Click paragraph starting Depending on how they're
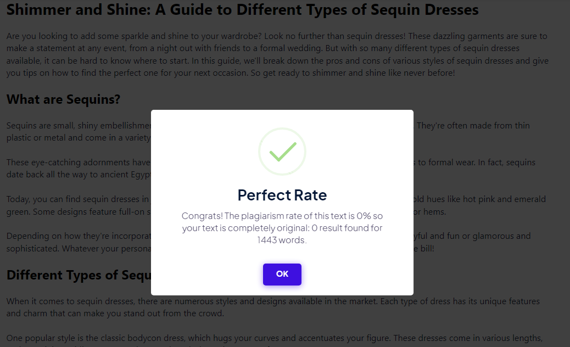This screenshot has width=570, height=347. pyautogui.click(x=79, y=242)
